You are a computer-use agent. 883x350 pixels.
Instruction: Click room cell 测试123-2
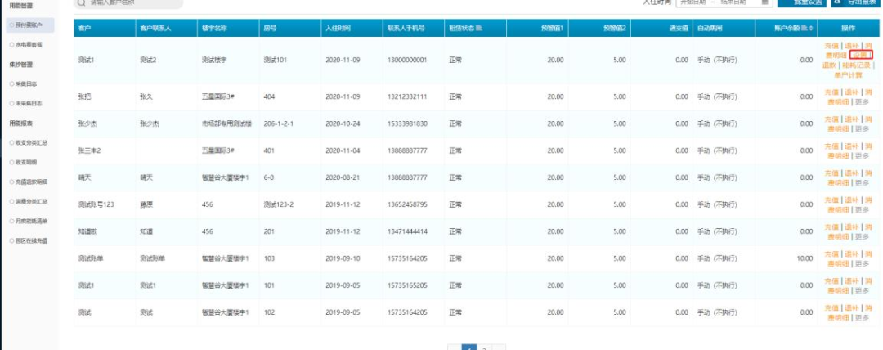pyautogui.click(x=278, y=204)
